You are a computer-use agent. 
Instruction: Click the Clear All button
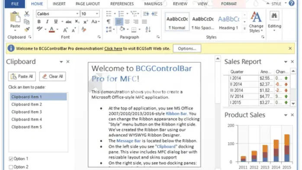pyautogui.click(x=52, y=76)
